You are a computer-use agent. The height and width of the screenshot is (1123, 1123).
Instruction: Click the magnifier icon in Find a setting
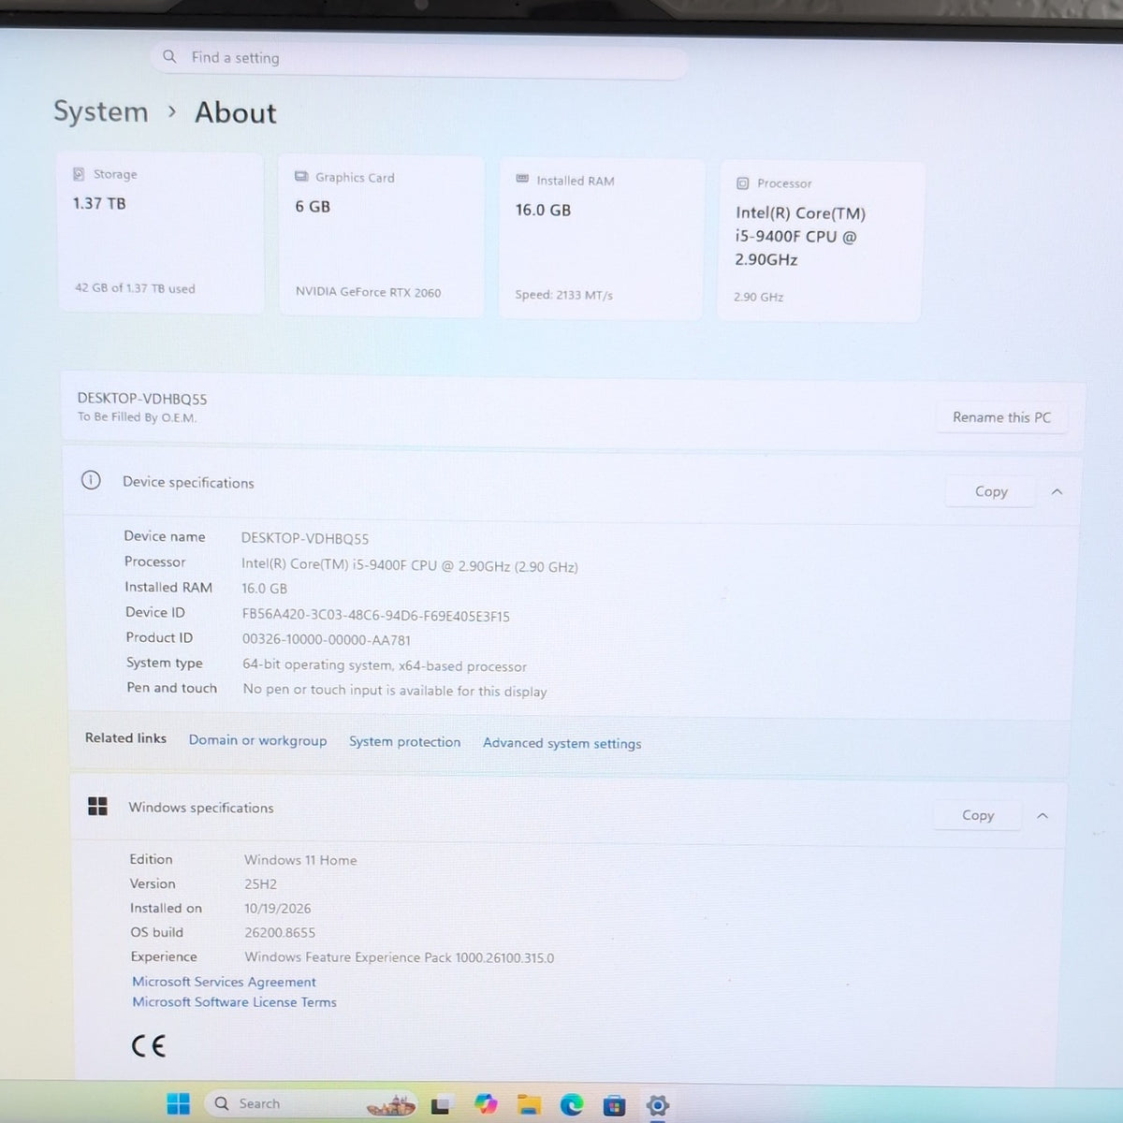pos(169,56)
